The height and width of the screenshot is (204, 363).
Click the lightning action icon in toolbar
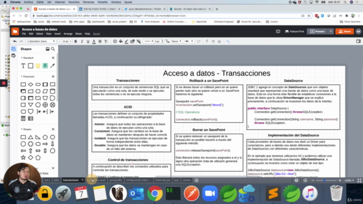click(207, 41)
